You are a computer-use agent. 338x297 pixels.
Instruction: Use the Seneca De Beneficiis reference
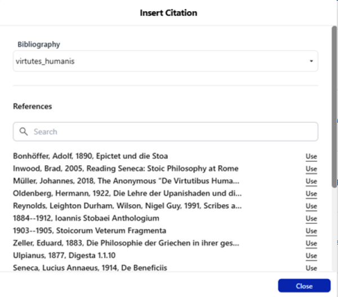[311, 268]
